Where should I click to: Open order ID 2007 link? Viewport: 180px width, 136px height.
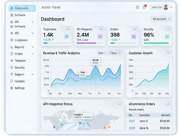tap(132, 121)
